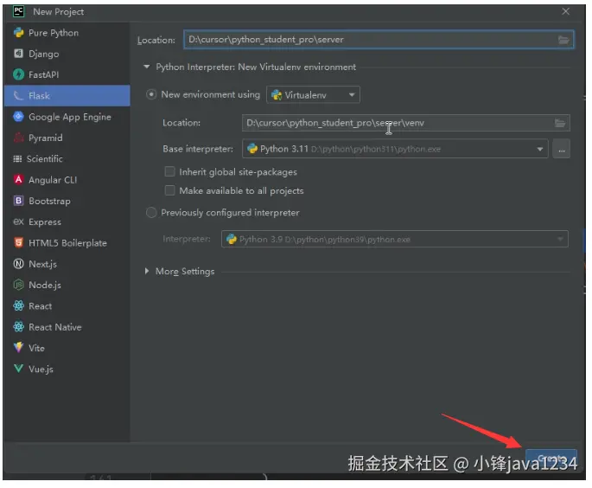Open the Python 3.9 Interpreter dropdown
592x488 pixels.
[395, 240]
